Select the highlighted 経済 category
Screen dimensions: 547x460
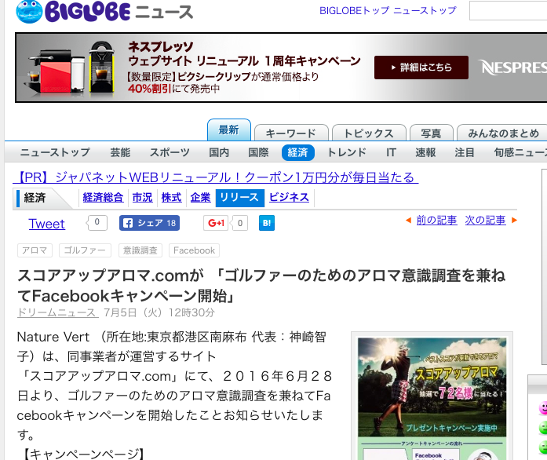pos(298,152)
